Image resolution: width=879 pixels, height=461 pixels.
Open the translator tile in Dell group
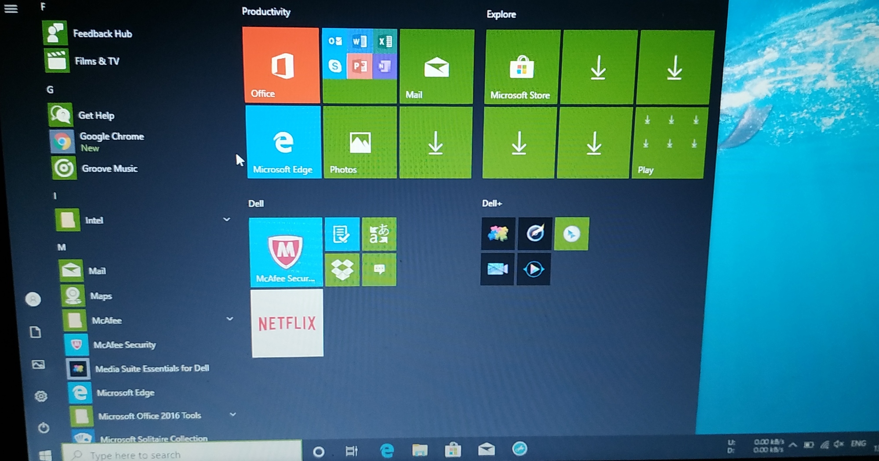click(379, 234)
